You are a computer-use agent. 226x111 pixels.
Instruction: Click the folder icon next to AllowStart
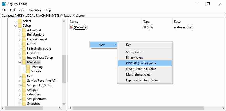24,30
